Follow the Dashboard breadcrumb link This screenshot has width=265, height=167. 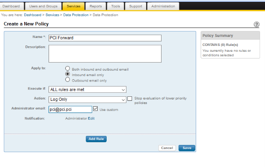32,15
